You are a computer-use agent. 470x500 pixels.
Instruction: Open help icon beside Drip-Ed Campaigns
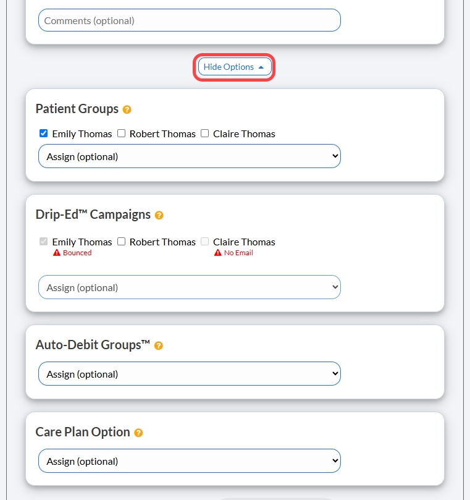(159, 215)
